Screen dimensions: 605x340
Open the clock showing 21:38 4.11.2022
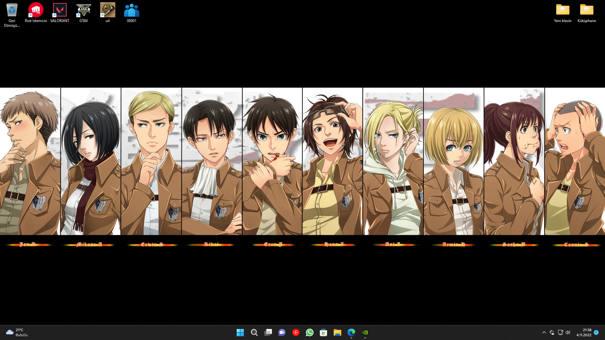[x=584, y=332]
